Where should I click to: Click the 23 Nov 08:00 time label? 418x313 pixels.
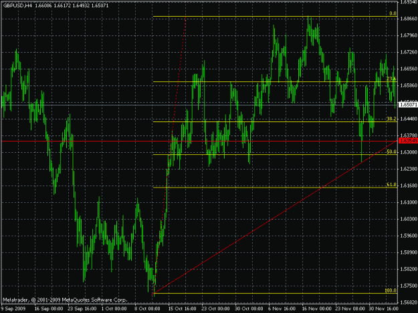coord(350,308)
